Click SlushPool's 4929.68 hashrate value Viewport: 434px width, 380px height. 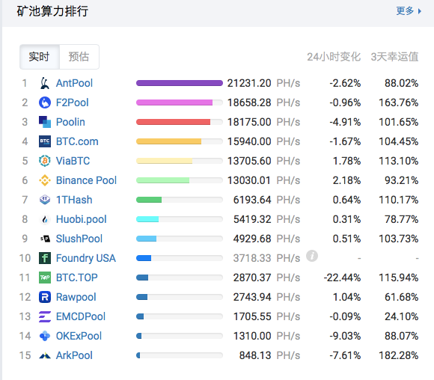pyautogui.click(x=252, y=239)
